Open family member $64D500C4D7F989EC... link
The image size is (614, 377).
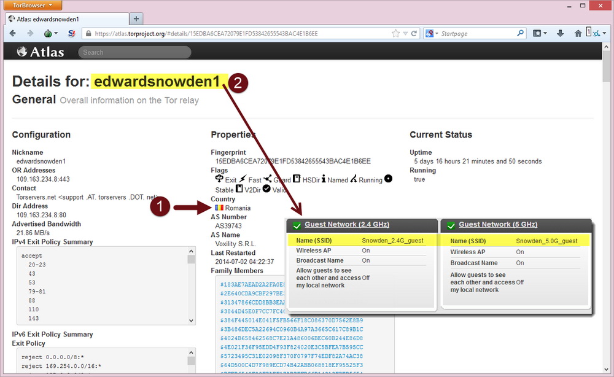coord(292,365)
